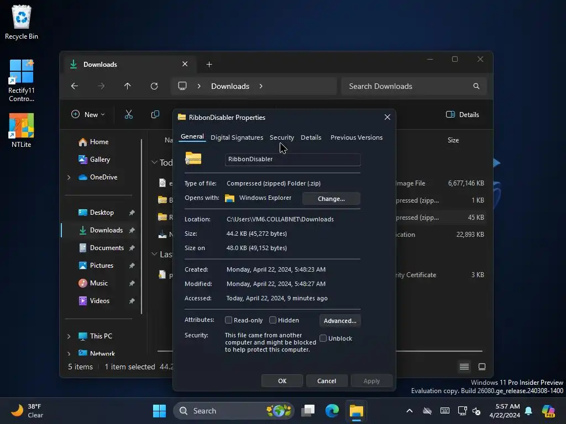Open the New dropdown menu
Viewport: 566px width, 424px height.
88,115
